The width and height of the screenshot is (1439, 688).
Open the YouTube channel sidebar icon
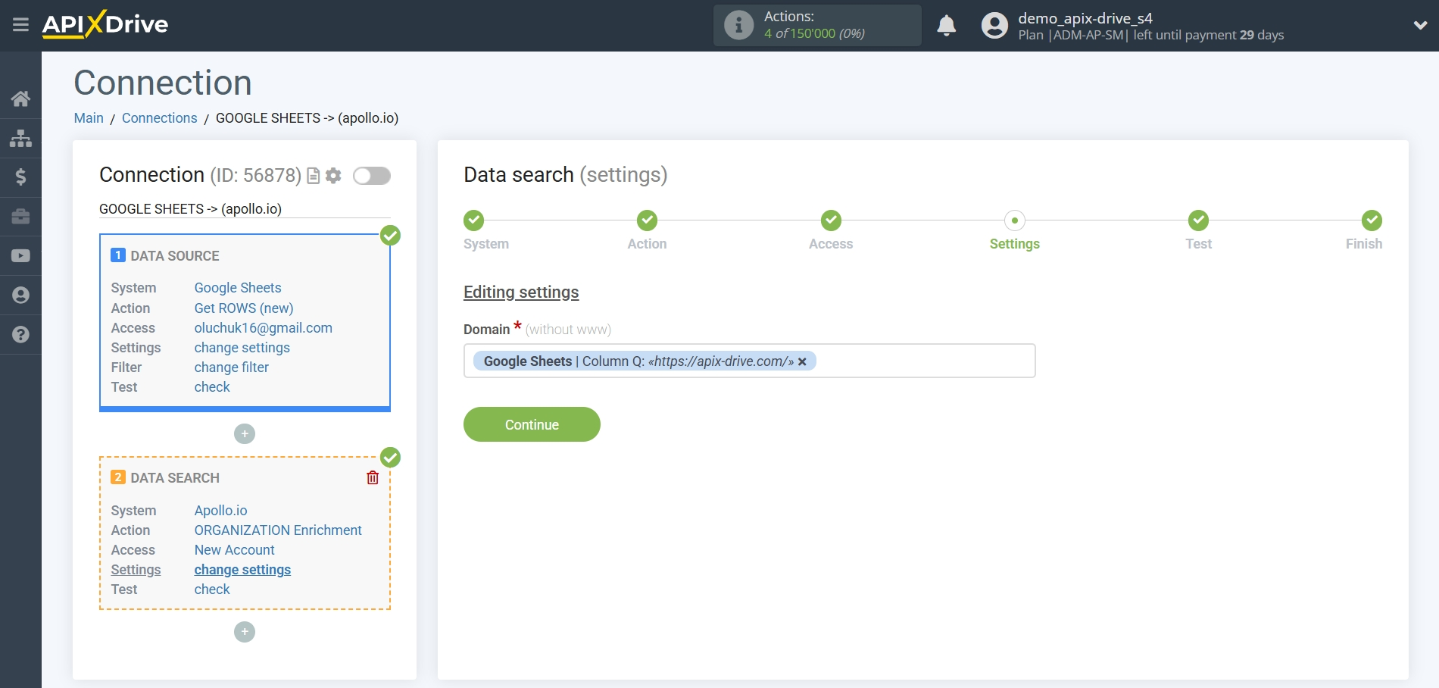(x=20, y=256)
